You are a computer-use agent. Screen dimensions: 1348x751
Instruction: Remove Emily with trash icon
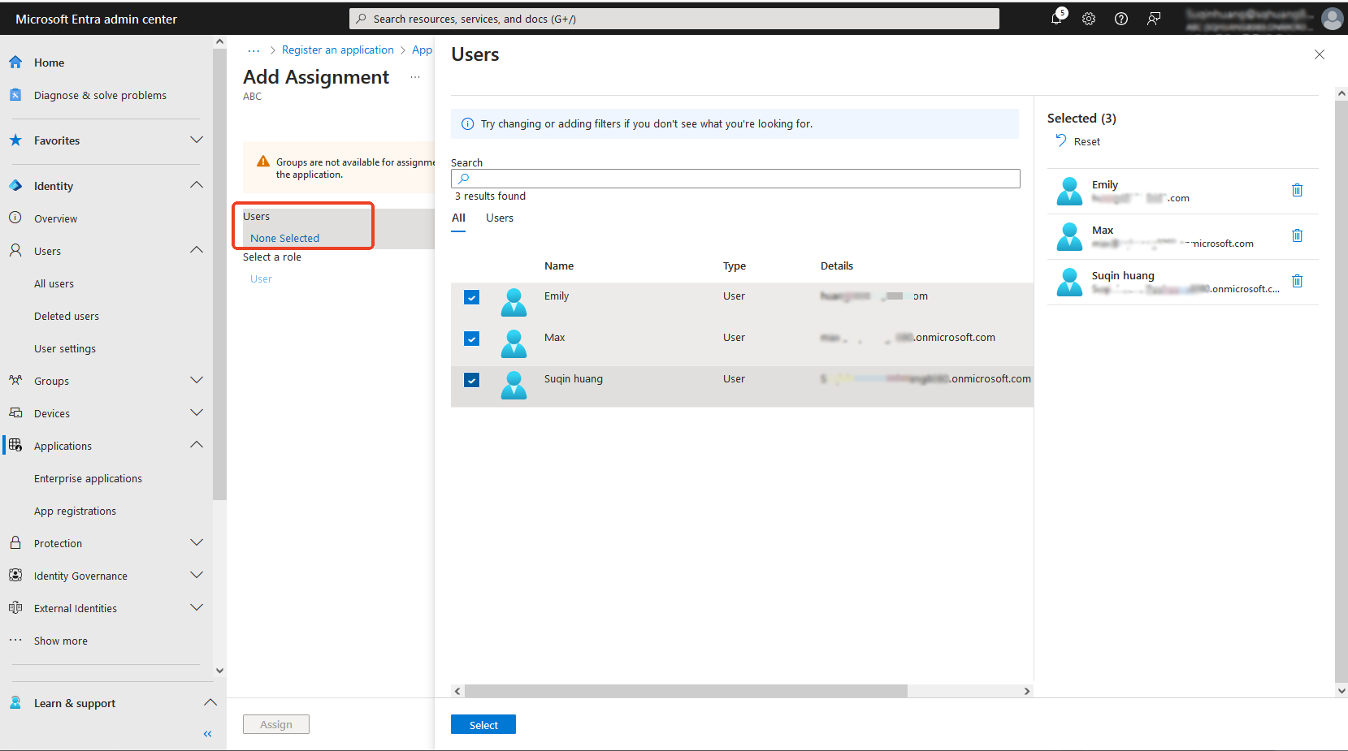tap(1297, 190)
